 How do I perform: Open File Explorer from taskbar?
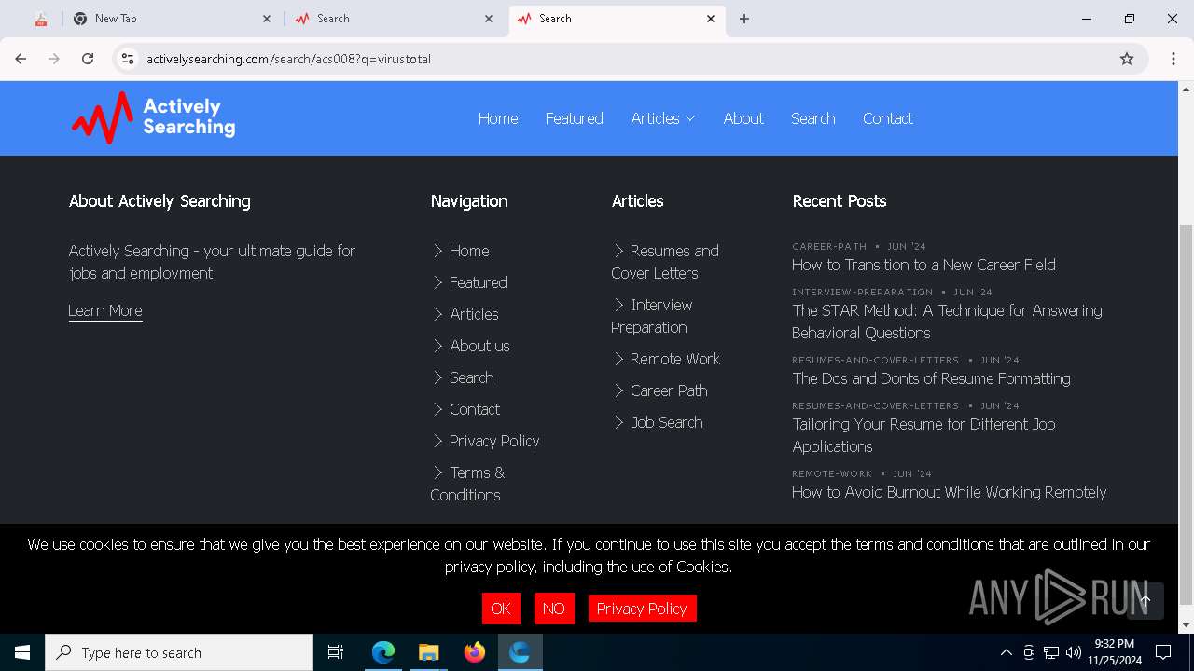coord(428,652)
